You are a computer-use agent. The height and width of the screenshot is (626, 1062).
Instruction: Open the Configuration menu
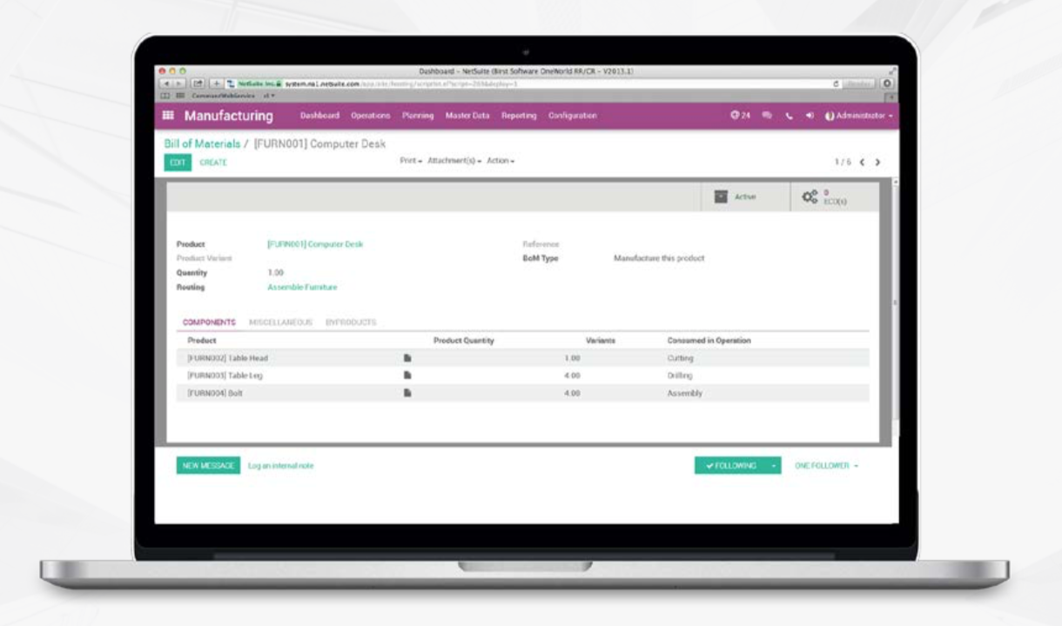[x=573, y=116]
